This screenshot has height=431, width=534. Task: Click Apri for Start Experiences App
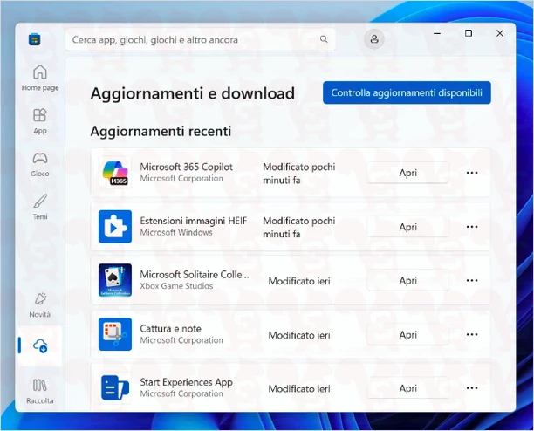pyautogui.click(x=408, y=388)
